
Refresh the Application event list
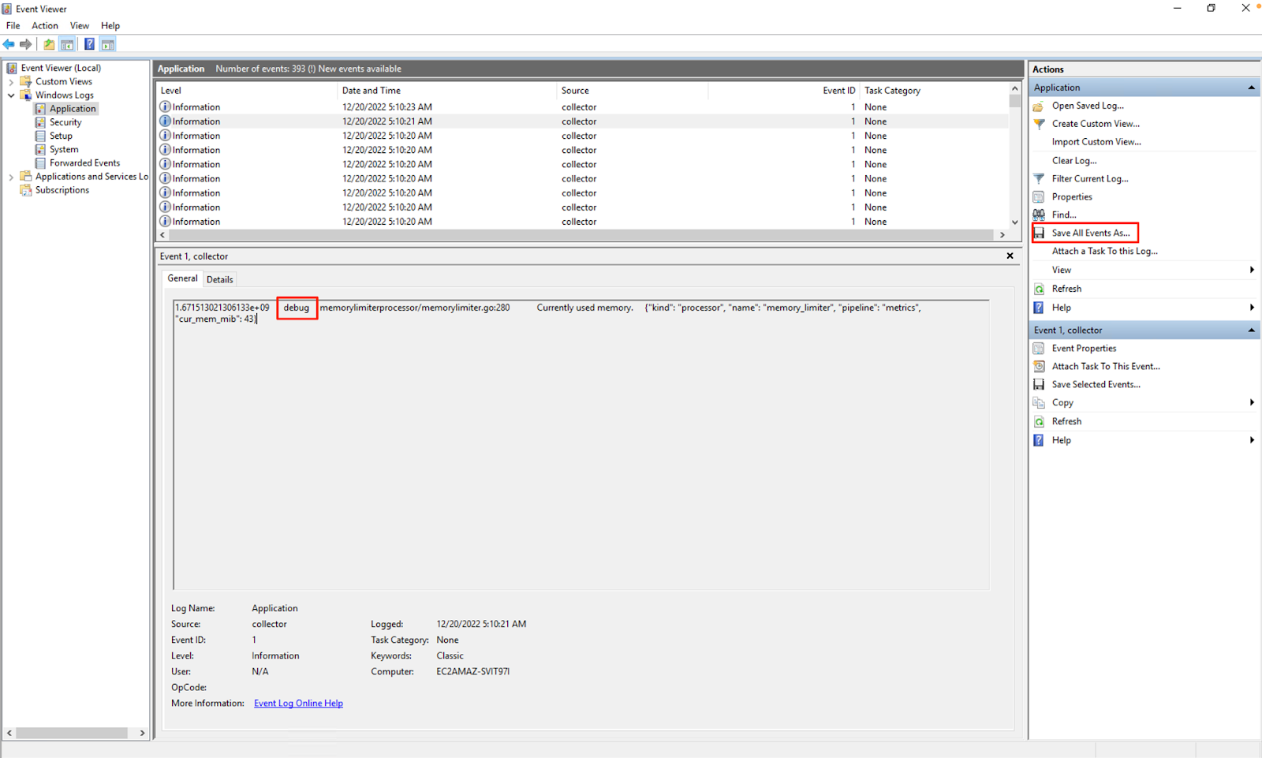pyautogui.click(x=1066, y=288)
